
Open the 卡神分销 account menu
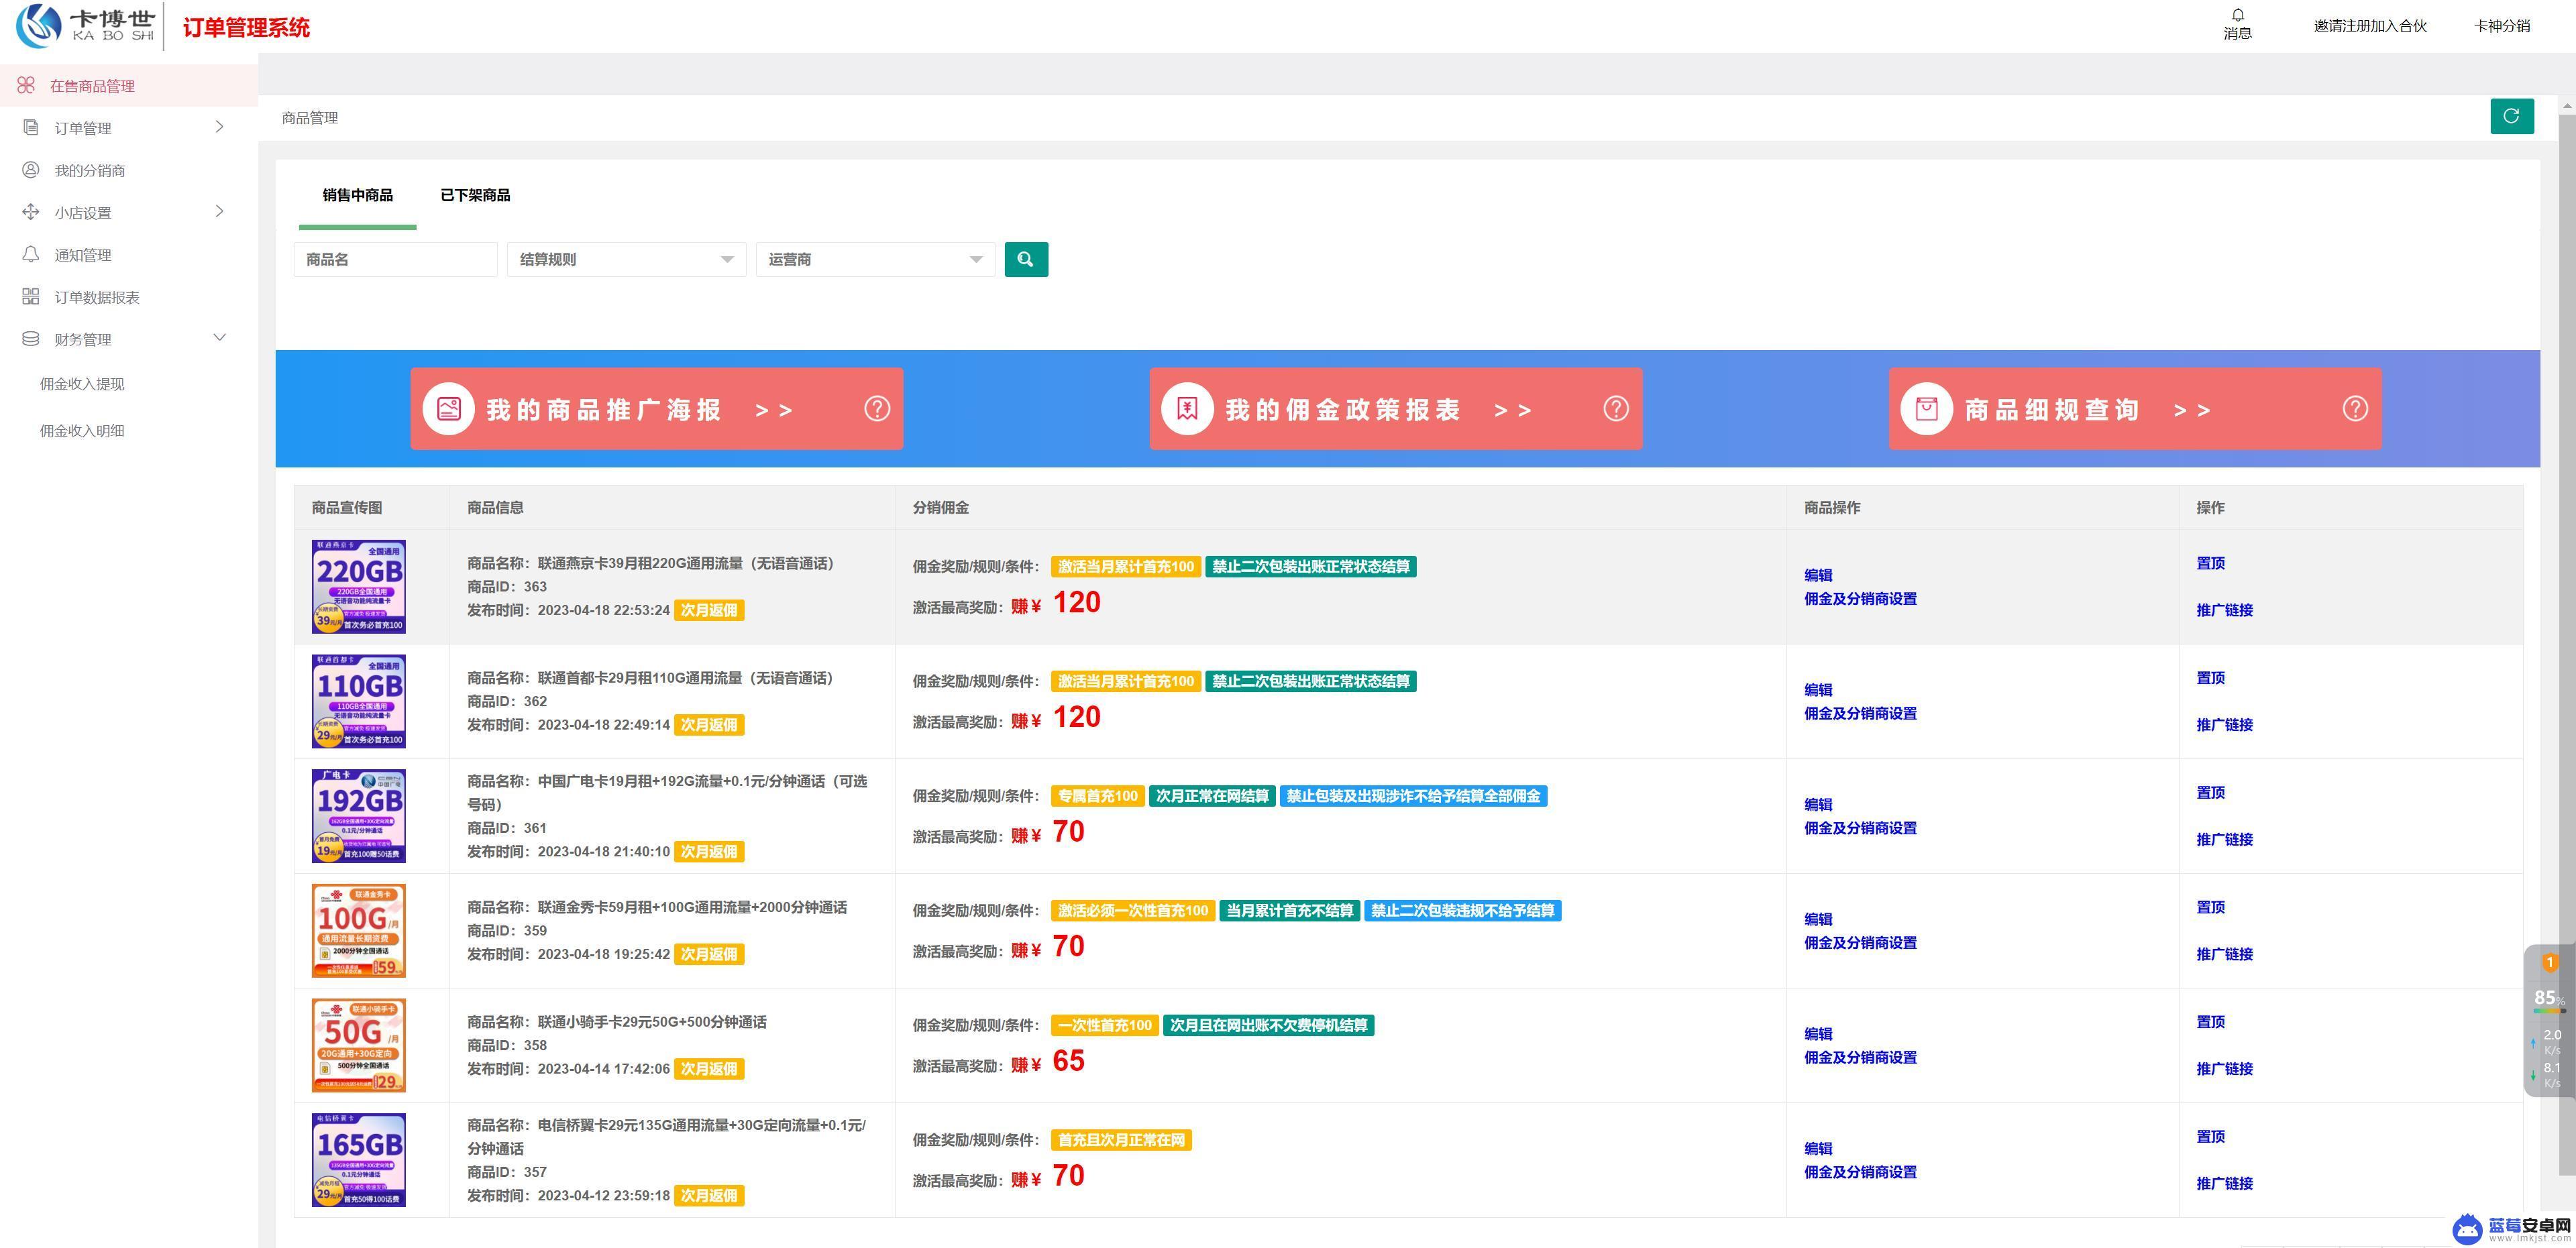click(x=2502, y=26)
